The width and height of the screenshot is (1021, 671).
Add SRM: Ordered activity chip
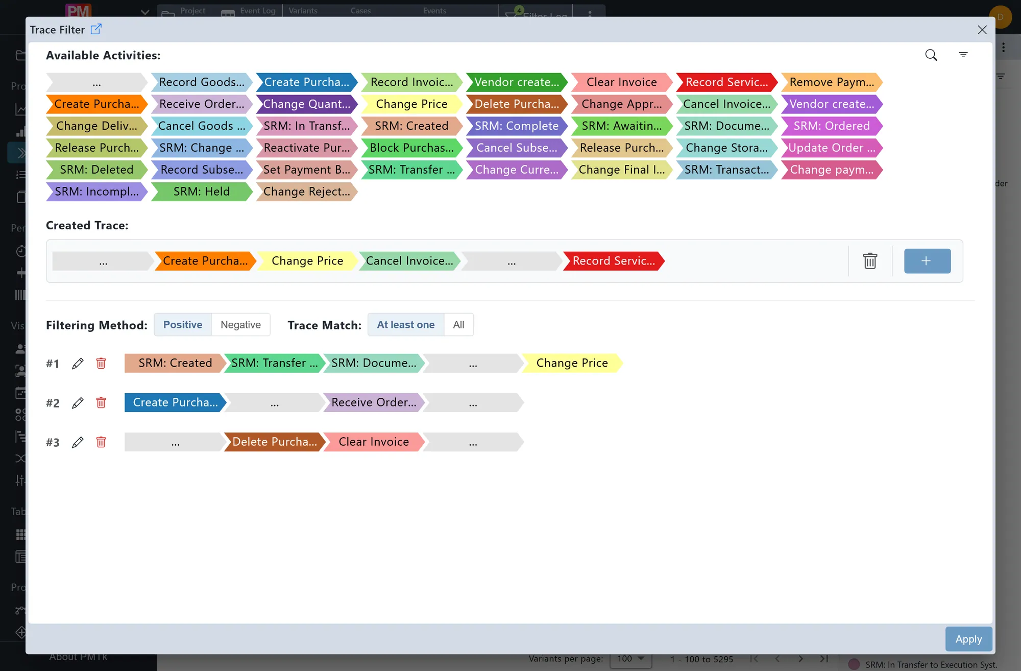[x=832, y=126]
